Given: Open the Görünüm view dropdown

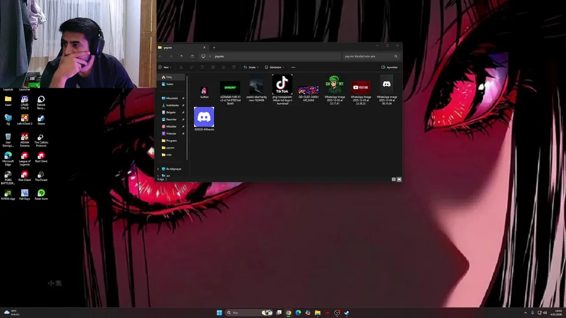Looking at the screenshot, I should 275,67.
